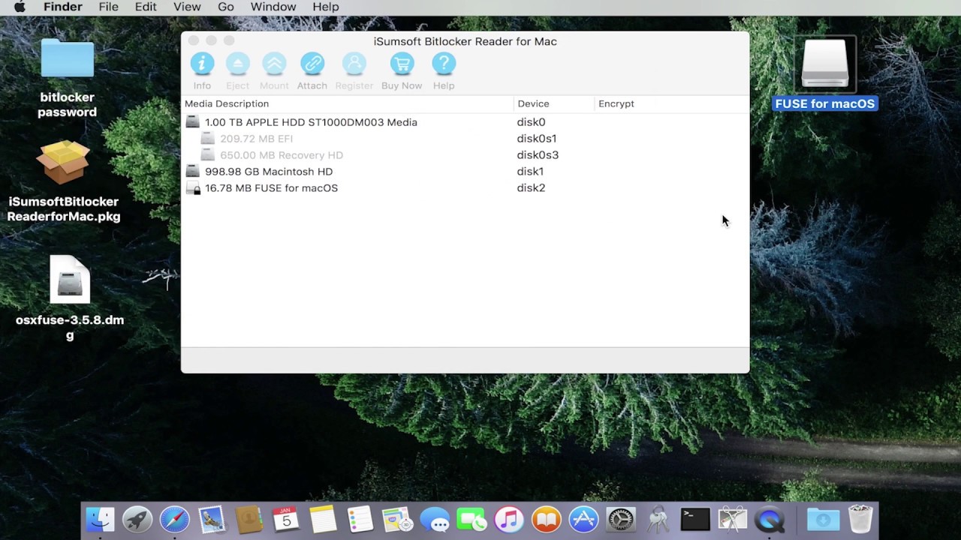Click the disk0s3 device cell
Screen dimensions: 961x540
538,155
